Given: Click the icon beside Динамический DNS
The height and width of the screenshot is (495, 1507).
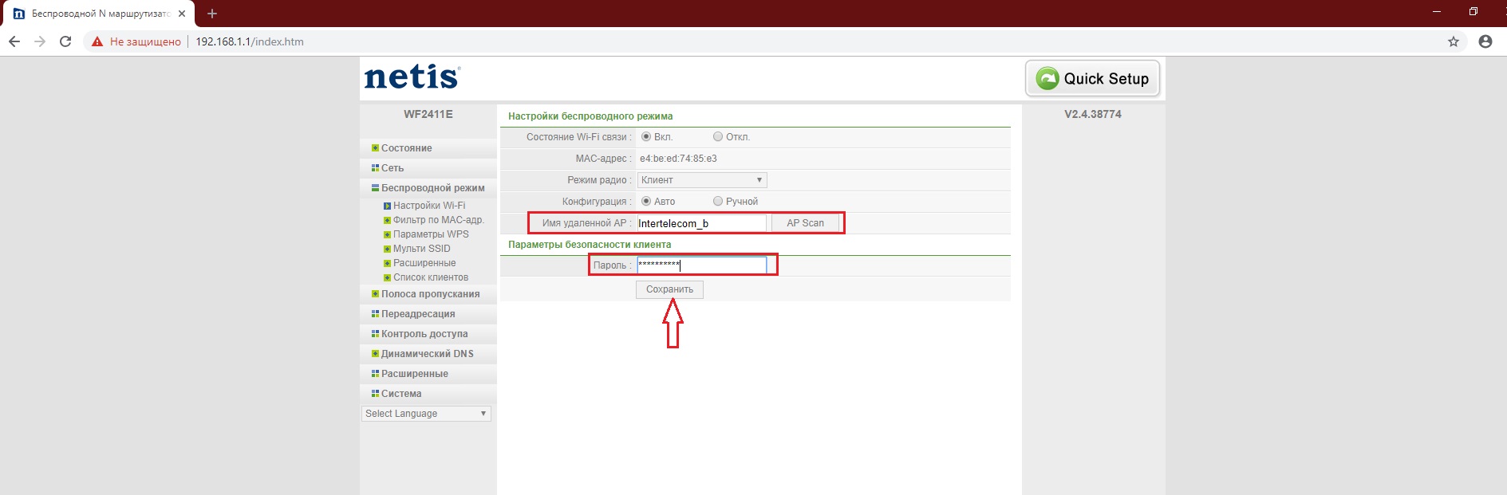Looking at the screenshot, I should point(375,354).
